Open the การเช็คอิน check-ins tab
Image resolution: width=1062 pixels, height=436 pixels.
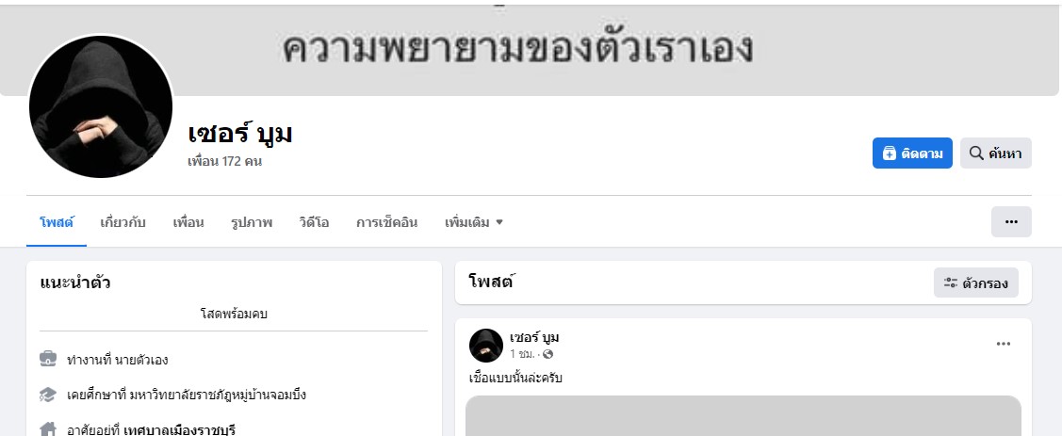[386, 222]
